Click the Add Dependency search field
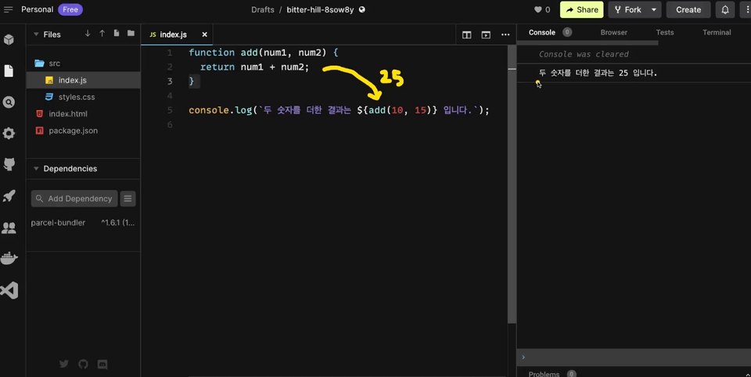 (74, 199)
